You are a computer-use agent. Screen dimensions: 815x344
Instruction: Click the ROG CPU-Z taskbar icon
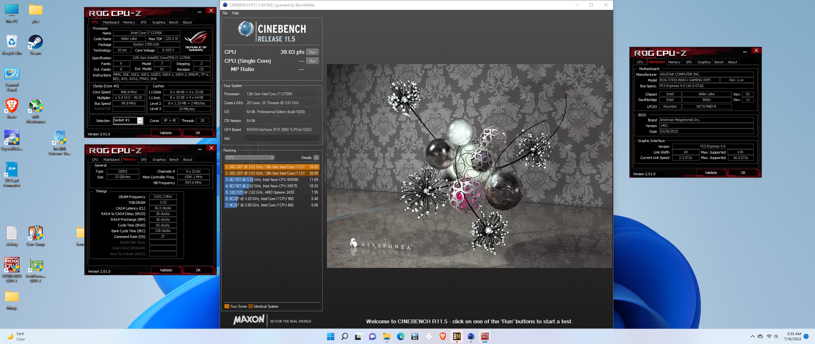coord(485,336)
